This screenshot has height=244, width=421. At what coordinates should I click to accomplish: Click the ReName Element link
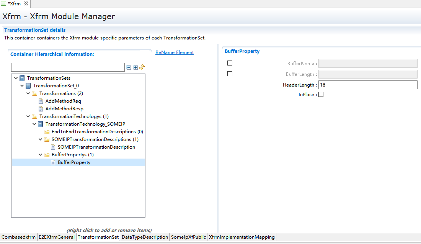click(x=175, y=52)
